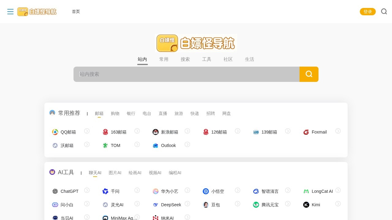The width and height of the screenshot is (392, 220).
Task: Open detail arrow next to DeepSeek
Action: [187, 204]
